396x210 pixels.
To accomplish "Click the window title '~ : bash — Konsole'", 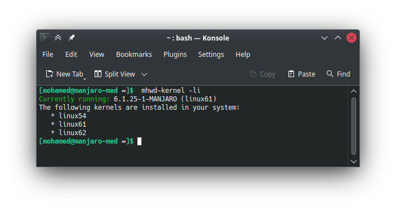I will (198, 38).
